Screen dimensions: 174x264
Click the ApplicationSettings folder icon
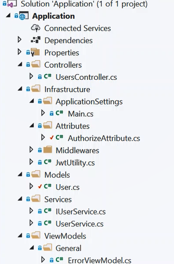click(48, 101)
